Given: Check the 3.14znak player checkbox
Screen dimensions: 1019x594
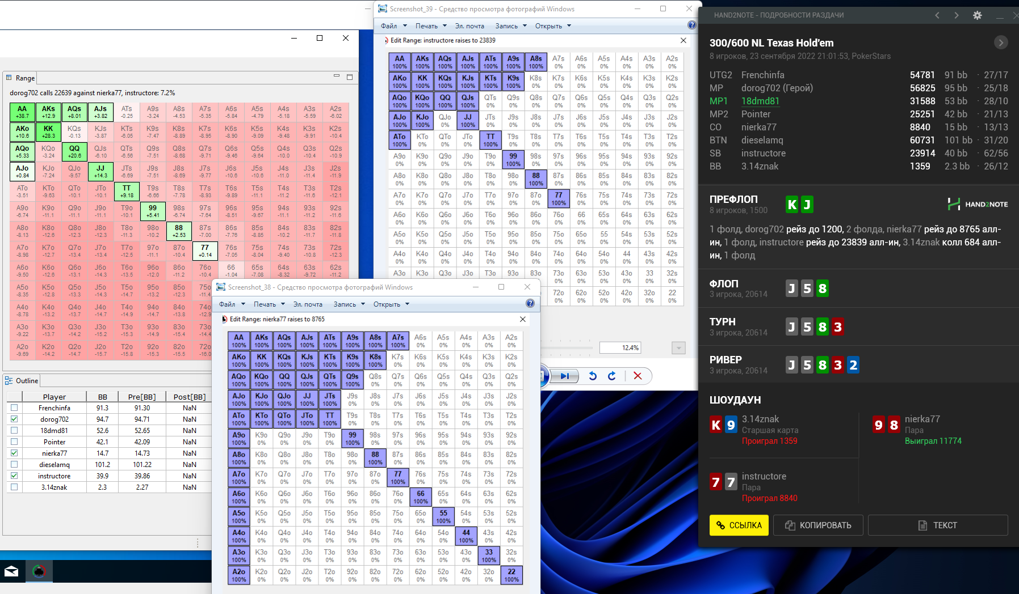Looking at the screenshot, I should coord(14,487).
